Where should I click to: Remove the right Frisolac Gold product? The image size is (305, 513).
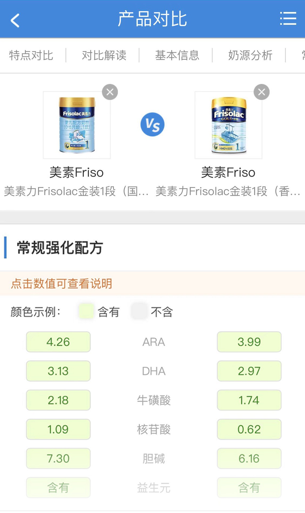pyautogui.click(x=262, y=92)
